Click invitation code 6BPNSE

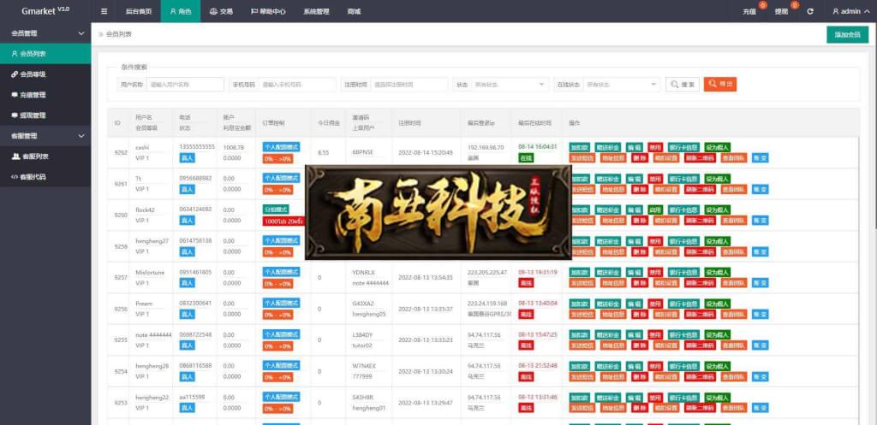[x=362, y=152]
